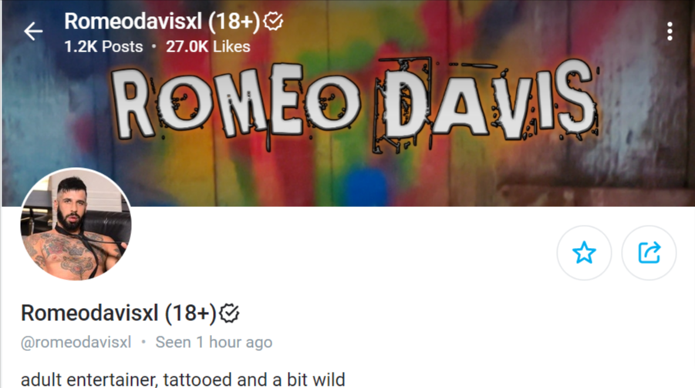
Task: Click the blue paint splotch on banner
Action: pyautogui.click(x=368, y=186)
